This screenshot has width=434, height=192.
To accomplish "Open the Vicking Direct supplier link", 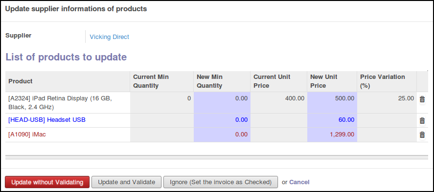I will (109, 37).
